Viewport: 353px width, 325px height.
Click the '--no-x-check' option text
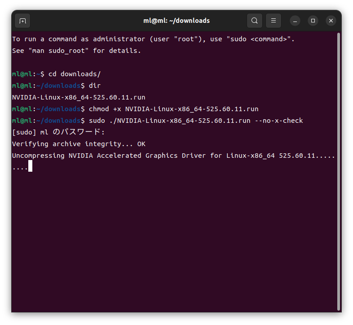click(x=279, y=121)
